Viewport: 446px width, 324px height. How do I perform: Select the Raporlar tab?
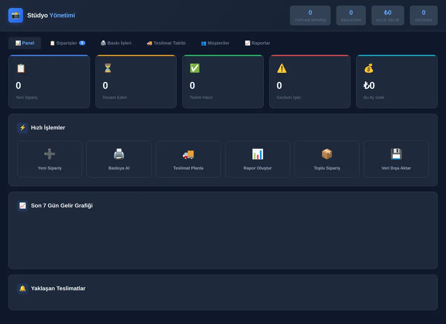258,43
